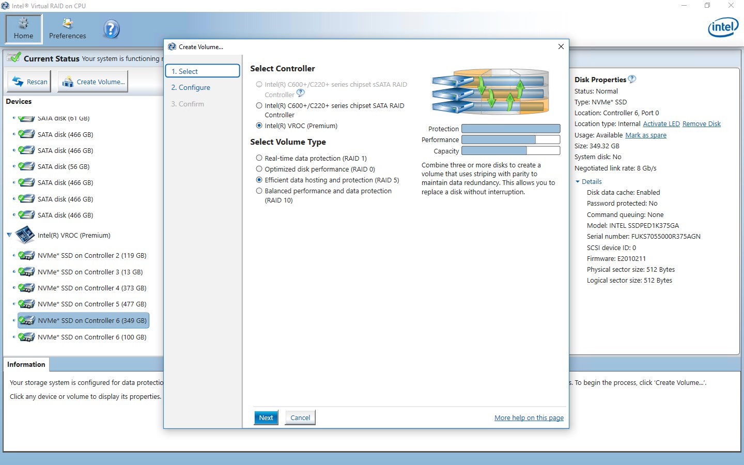Choose Intel(R) VROC (Premium) controller radio
This screenshot has height=465, width=744.
click(x=259, y=126)
